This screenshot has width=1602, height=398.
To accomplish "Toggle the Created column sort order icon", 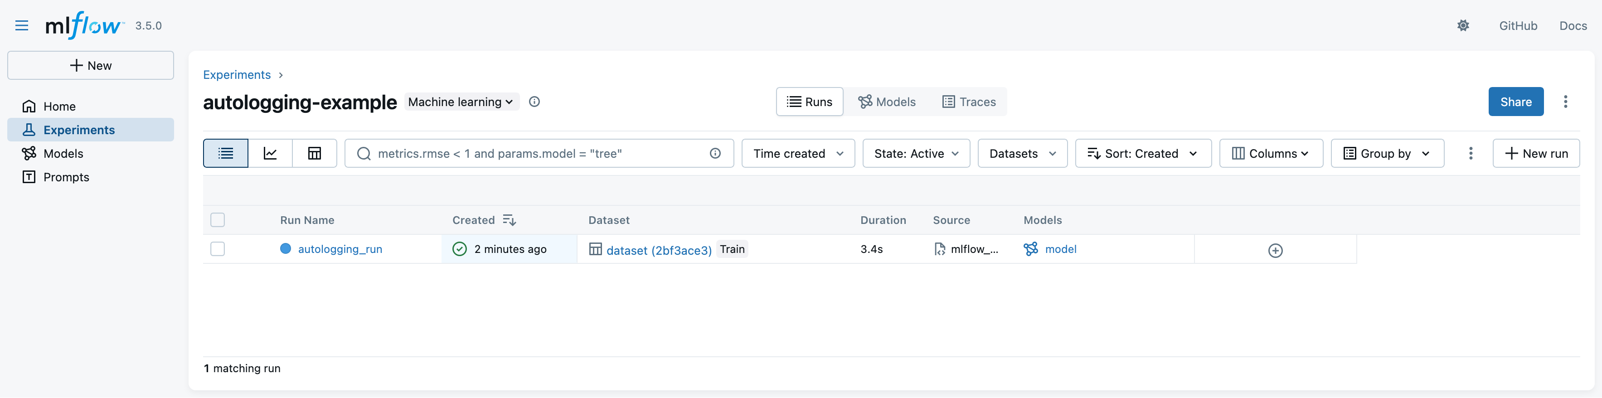I will coord(510,220).
